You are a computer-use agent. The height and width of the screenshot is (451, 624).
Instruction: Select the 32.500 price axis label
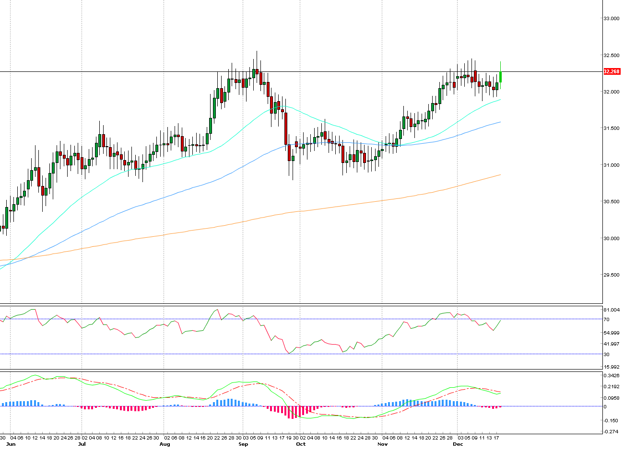click(612, 55)
